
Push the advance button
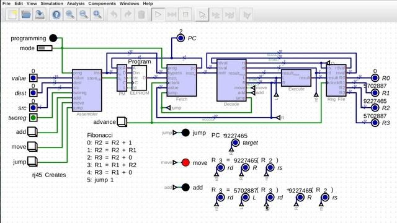pos(122,122)
